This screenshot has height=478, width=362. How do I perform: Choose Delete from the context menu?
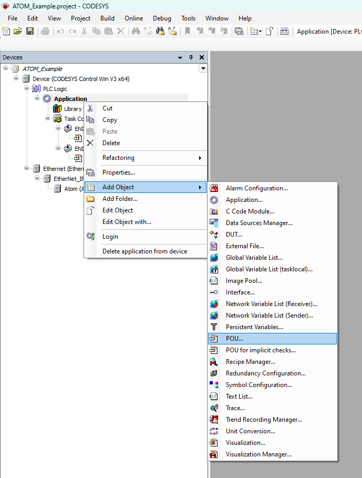tap(146, 143)
